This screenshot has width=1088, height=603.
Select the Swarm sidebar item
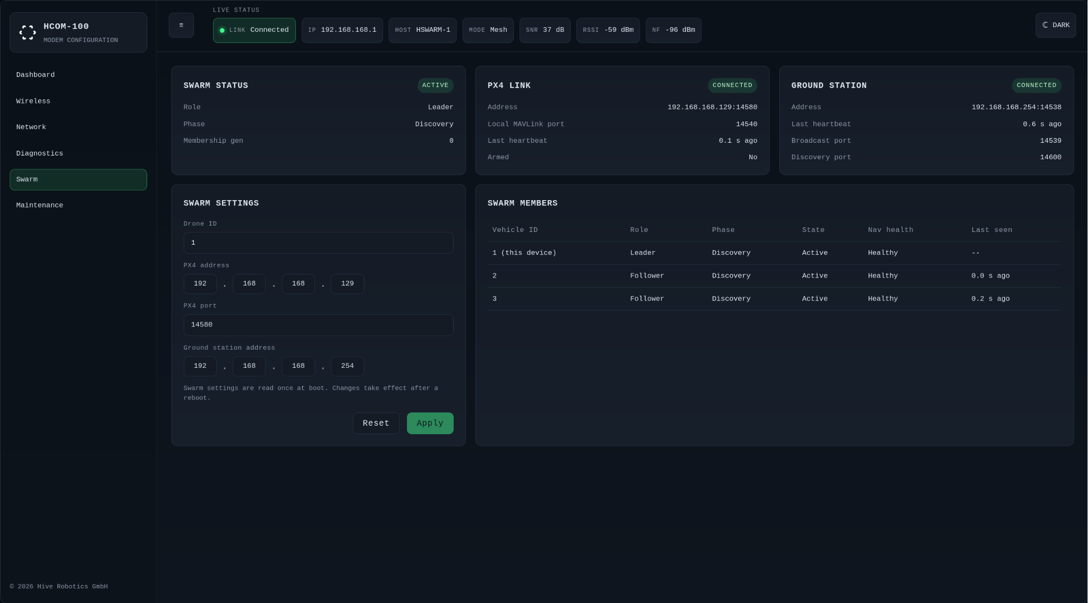coord(78,179)
